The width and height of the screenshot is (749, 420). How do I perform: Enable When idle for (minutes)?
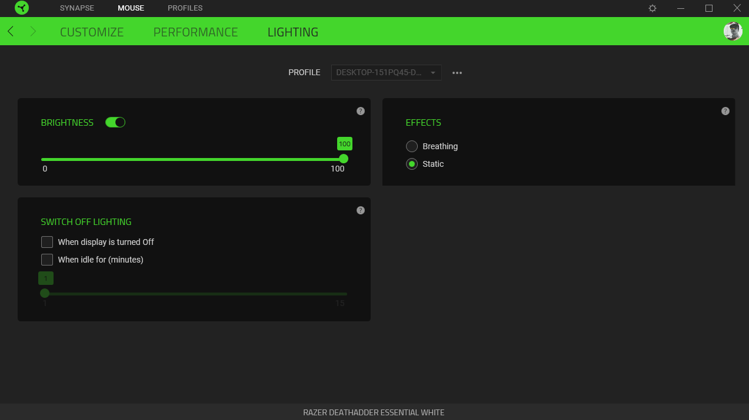[x=47, y=260]
